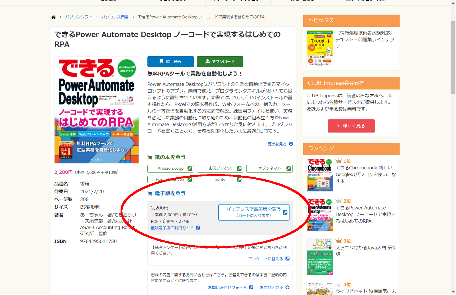Click the 楽天ブックス store button
This screenshot has width=456, height=295.
pos(220,168)
